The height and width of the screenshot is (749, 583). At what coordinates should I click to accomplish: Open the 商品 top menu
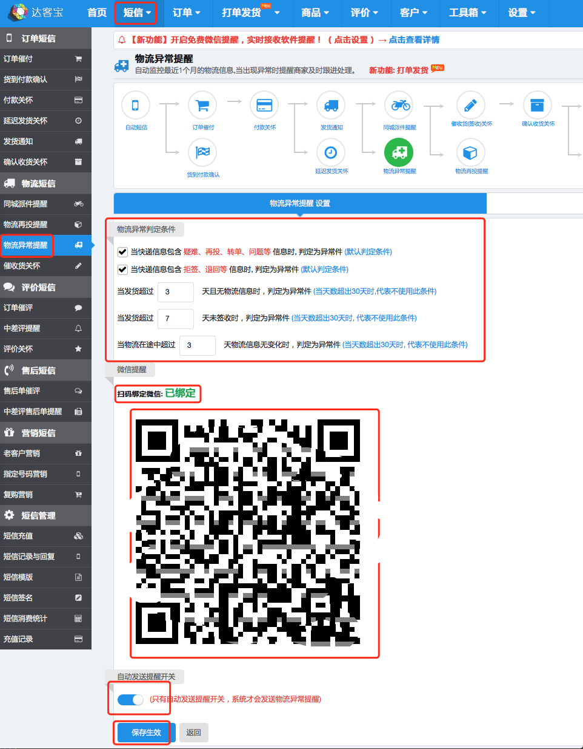pyautogui.click(x=315, y=13)
